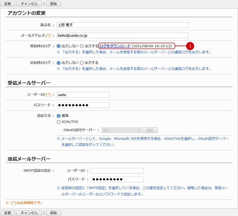Click into the メールアドレス field

pyautogui.click(x=122, y=35)
